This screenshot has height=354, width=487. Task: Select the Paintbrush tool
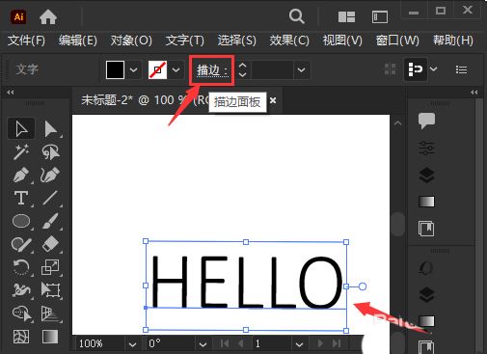(50, 221)
